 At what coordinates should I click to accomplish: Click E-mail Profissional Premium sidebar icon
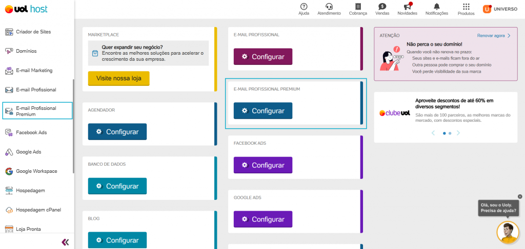(x=9, y=111)
